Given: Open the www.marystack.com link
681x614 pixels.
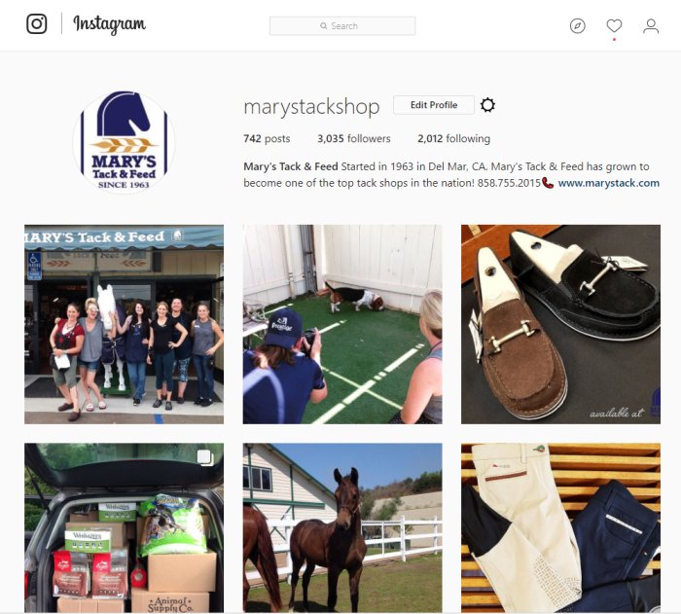Looking at the screenshot, I should (608, 183).
